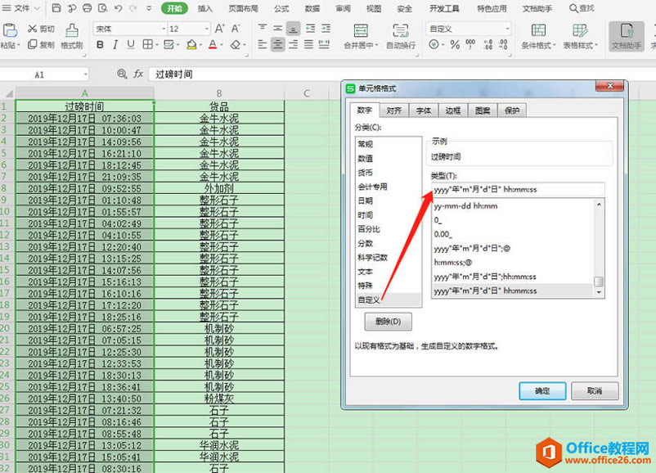656x473 pixels.
Task: Toggle Italic formatting
Action: coord(115,44)
